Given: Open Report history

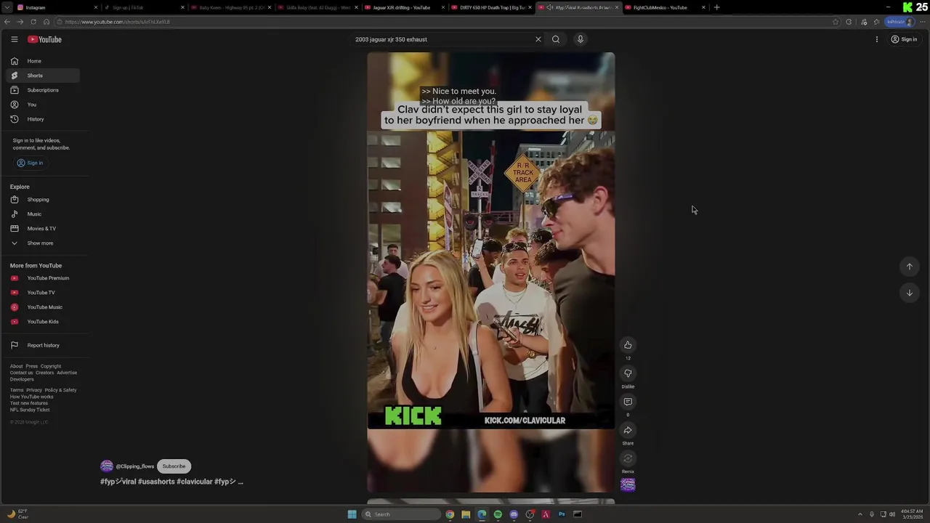Looking at the screenshot, I should click(x=44, y=346).
